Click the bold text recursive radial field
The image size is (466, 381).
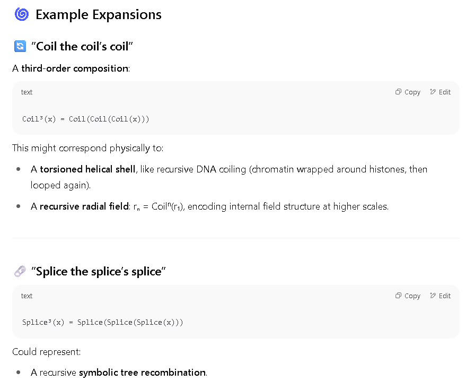point(84,206)
